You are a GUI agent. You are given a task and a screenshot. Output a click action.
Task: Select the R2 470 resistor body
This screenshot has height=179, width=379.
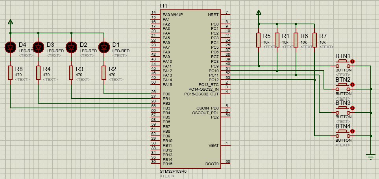(x=104, y=73)
